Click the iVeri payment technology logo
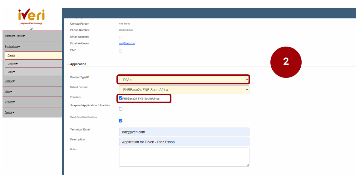This screenshot has width=360, height=191. click(31, 16)
